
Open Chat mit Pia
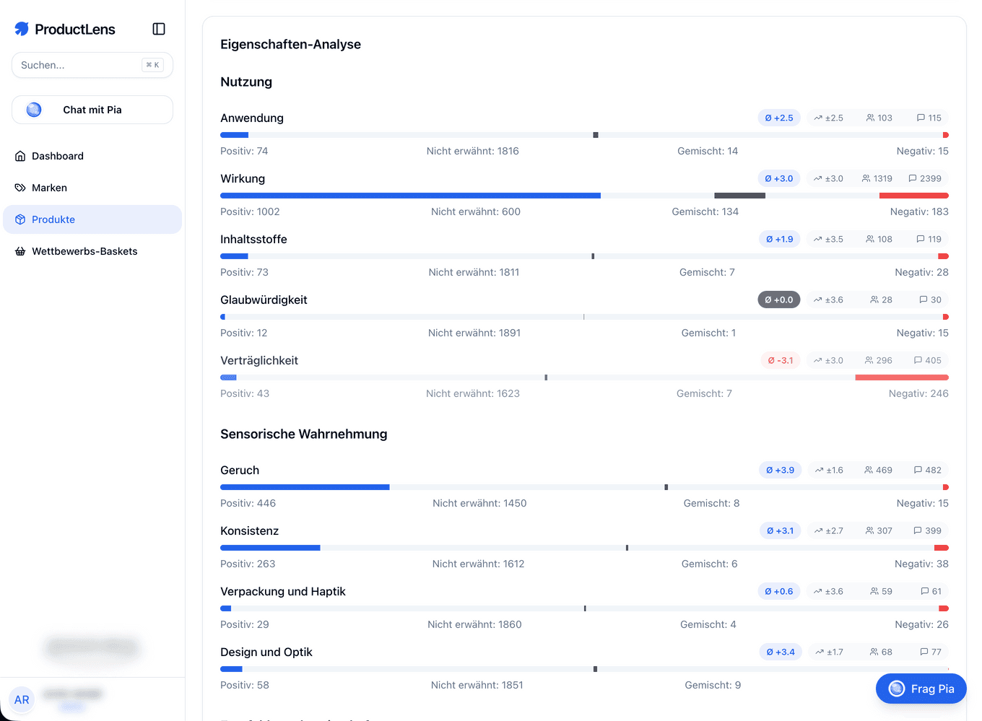coord(92,109)
